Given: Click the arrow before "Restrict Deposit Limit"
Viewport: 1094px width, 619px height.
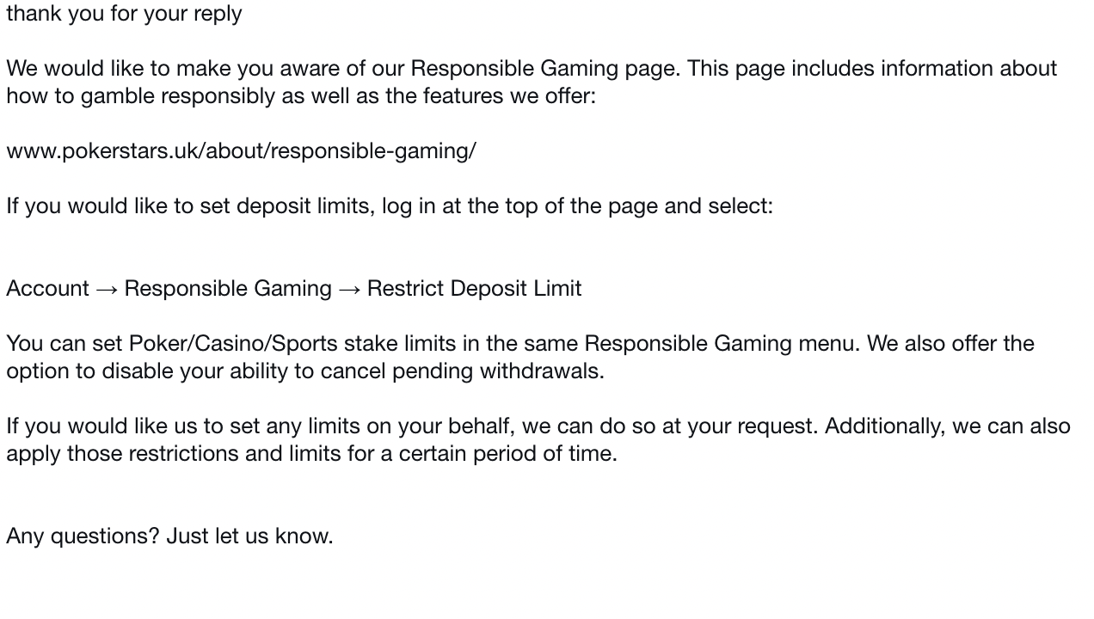Looking at the screenshot, I should point(349,289).
